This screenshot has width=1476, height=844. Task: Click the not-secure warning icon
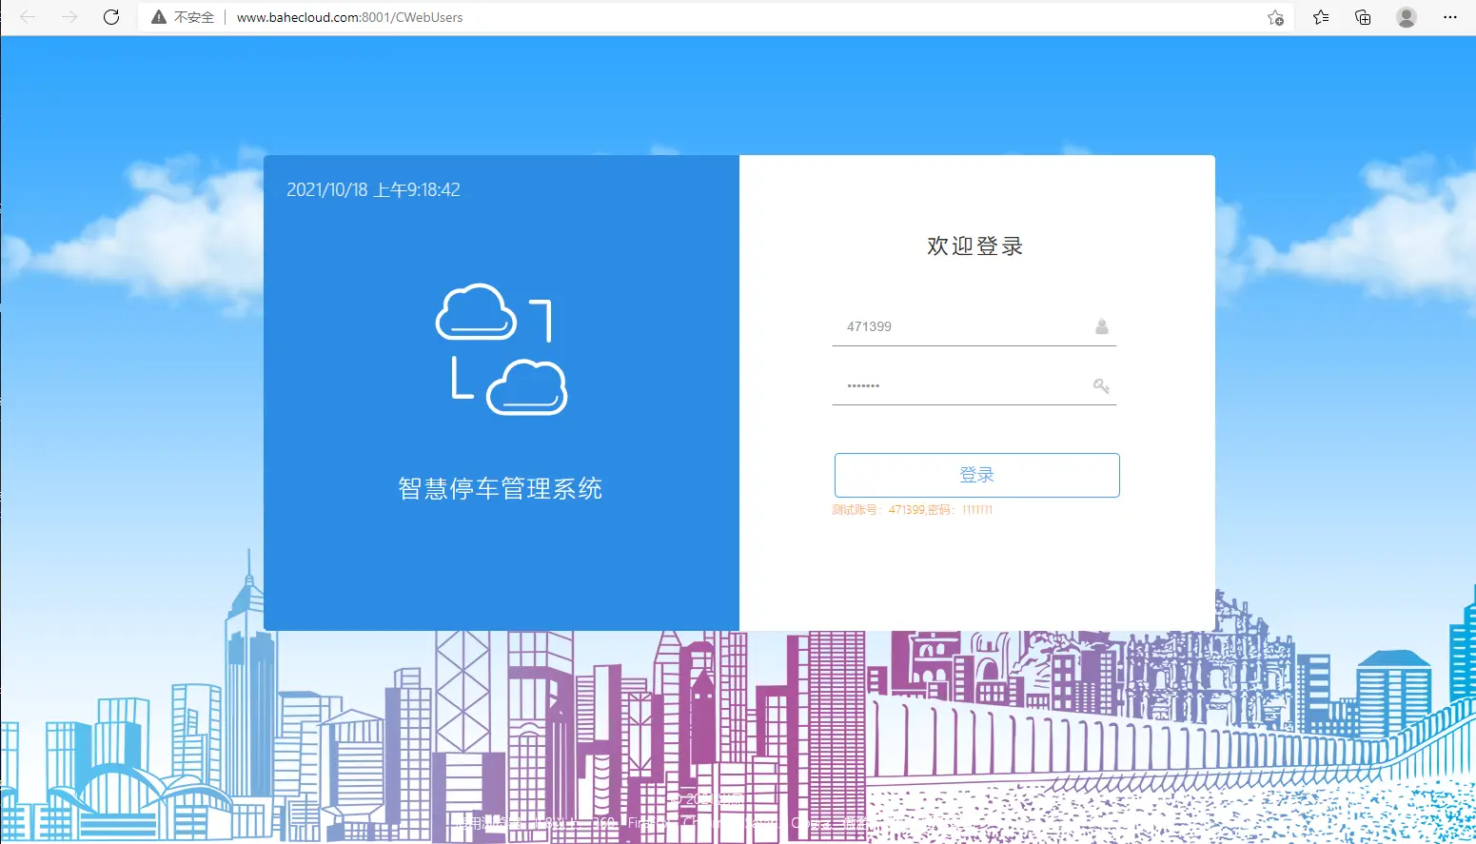[x=159, y=17]
